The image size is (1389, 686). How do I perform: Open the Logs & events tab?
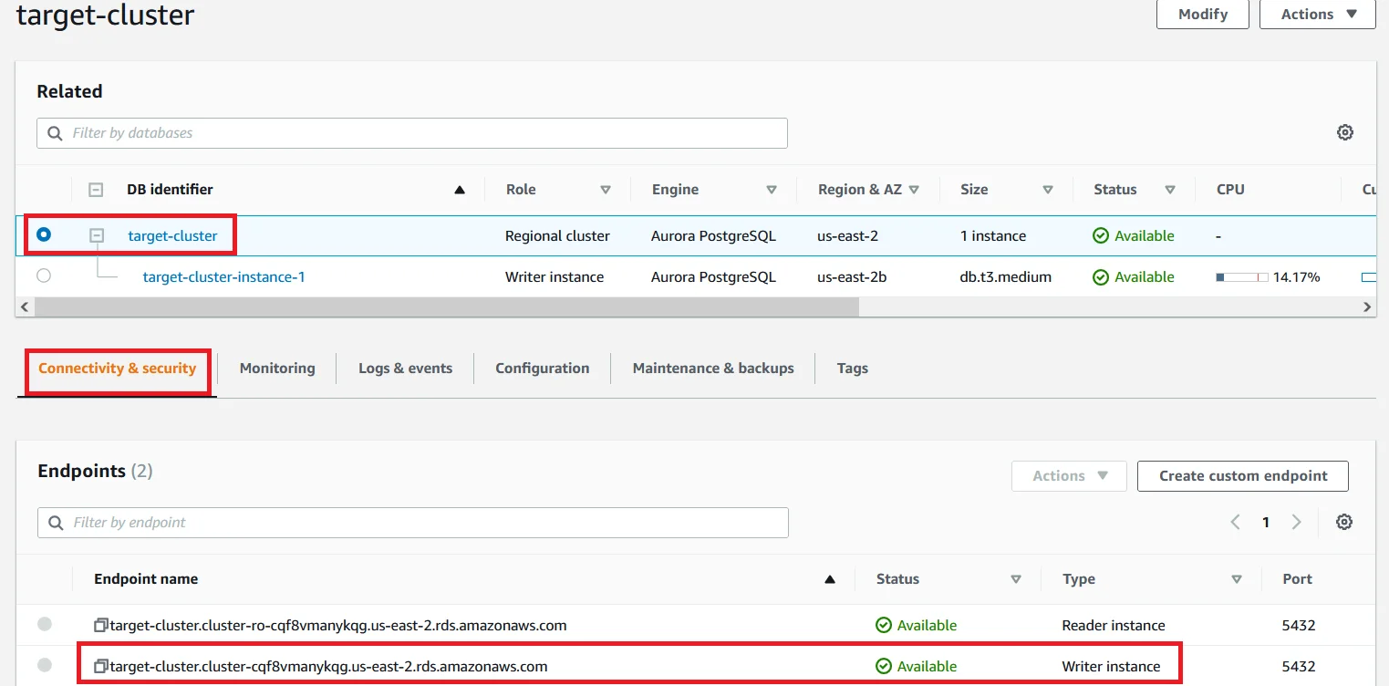point(405,369)
